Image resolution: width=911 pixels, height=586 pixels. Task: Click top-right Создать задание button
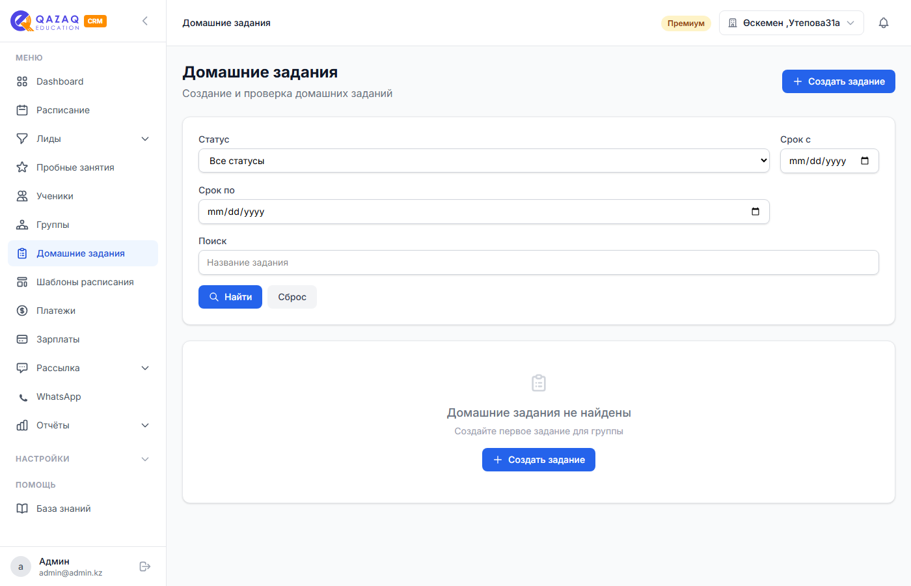coord(839,81)
